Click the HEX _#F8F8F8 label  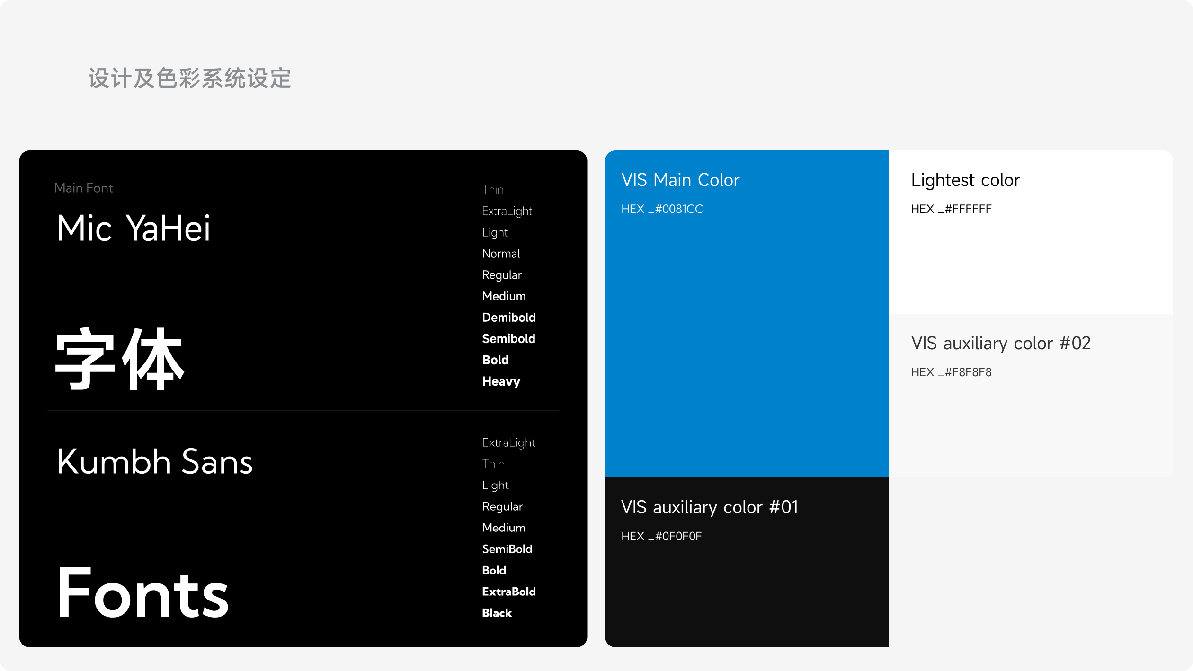pyautogui.click(x=951, y=372)
